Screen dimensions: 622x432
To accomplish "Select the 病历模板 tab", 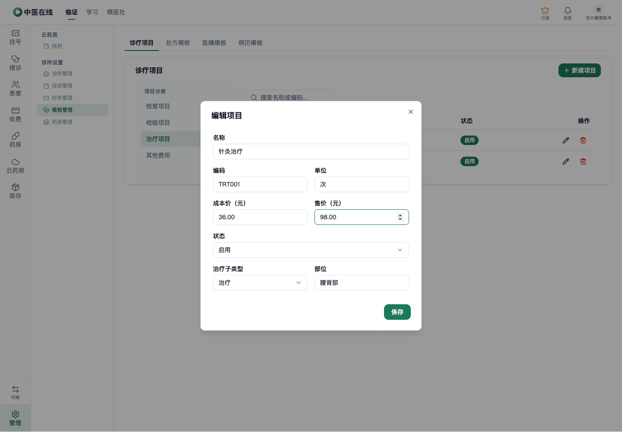I will (x=251, y=43).
